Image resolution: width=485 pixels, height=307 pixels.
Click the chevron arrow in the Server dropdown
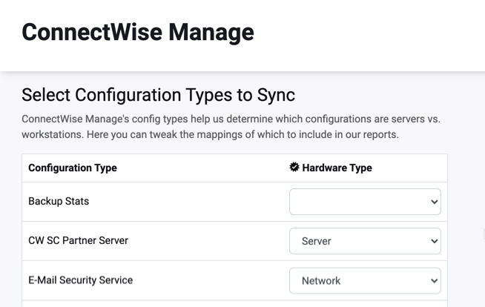coord(434,241)
